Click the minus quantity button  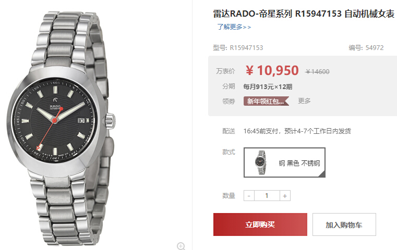tap(249, 196)
